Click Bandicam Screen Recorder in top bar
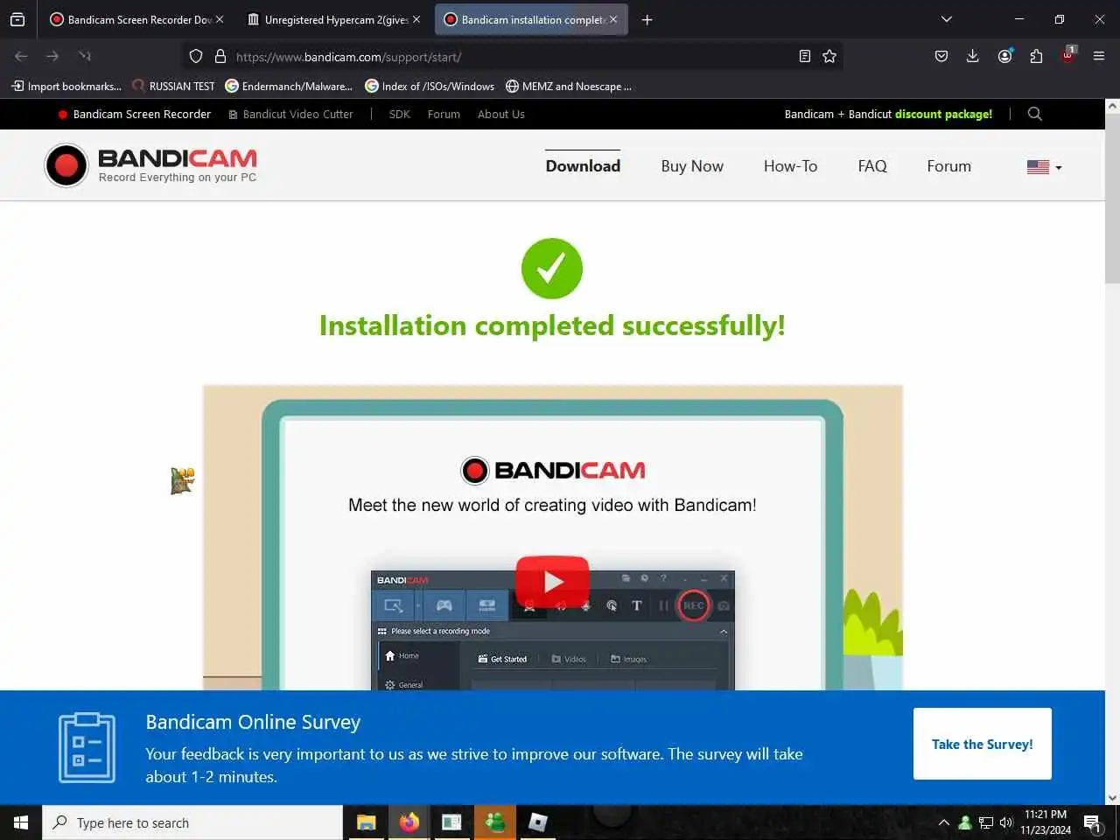The height and width of the screenshot is (840, 1120). [134, 114]
